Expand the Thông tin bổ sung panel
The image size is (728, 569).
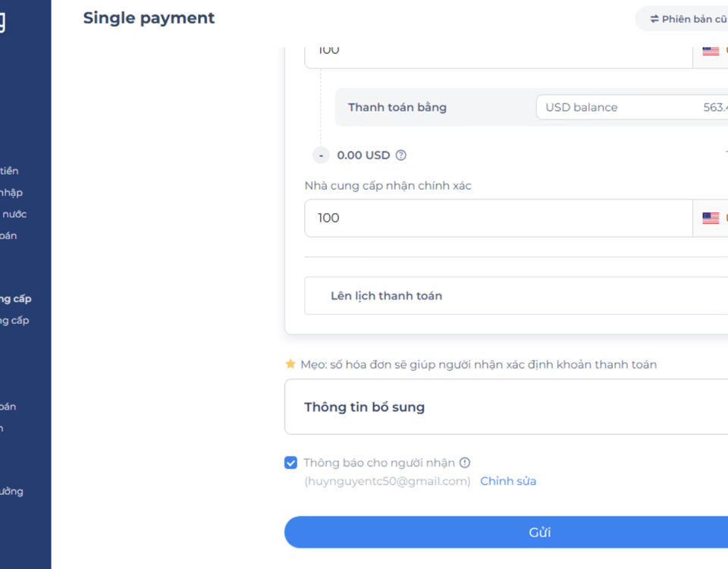(506, 407)
